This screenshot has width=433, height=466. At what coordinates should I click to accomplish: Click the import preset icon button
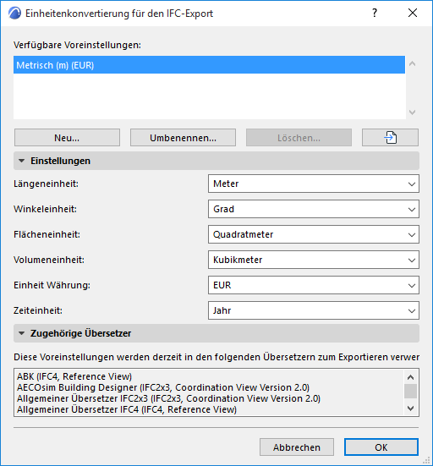point(390,138)
